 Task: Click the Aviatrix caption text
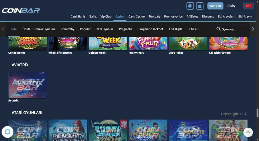pyautogui.click(x=13, y=100)
